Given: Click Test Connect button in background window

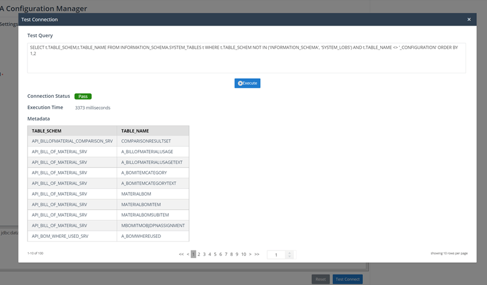Looking at the screenshot, I should [347, 279].
